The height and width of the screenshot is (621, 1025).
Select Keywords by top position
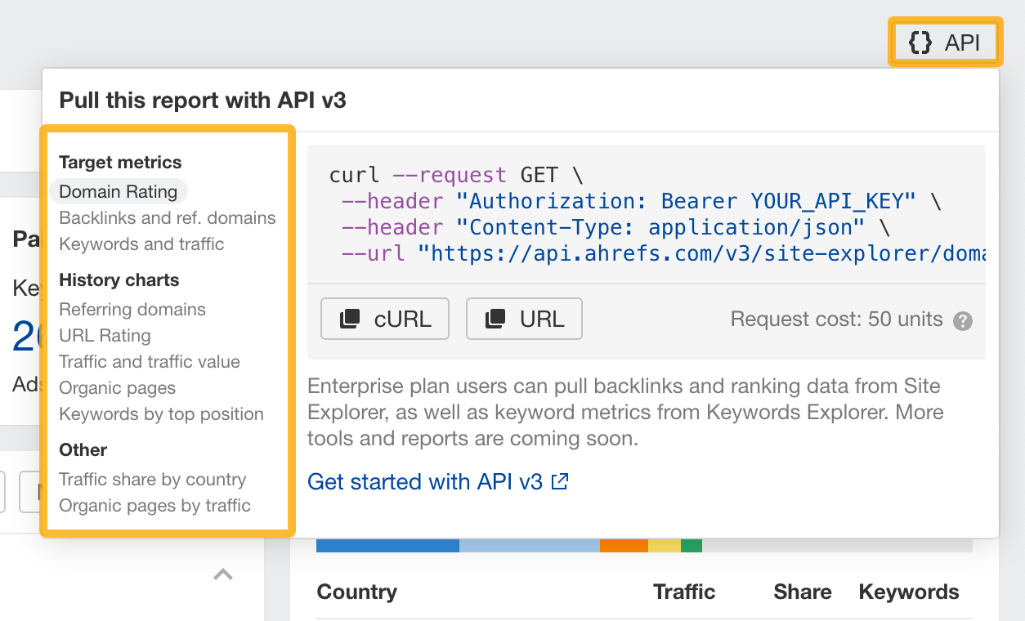(160, 414)
